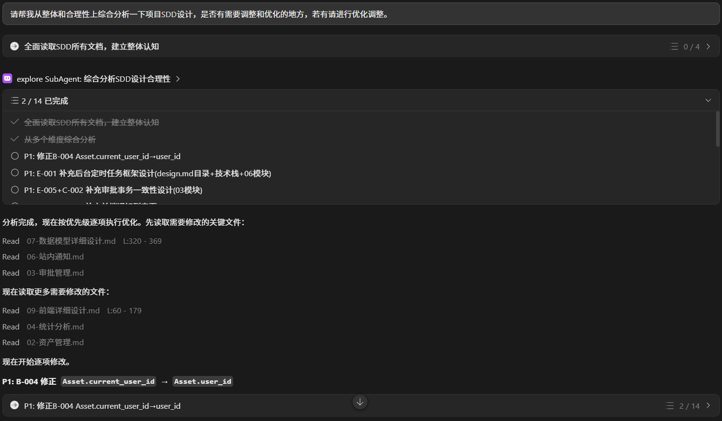Open the file 06-站内通知.md
The width and height of the screenshot is (722, 421).
pos(55,257)
